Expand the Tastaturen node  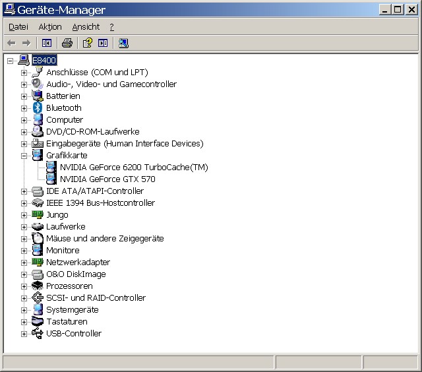(24, 323)
